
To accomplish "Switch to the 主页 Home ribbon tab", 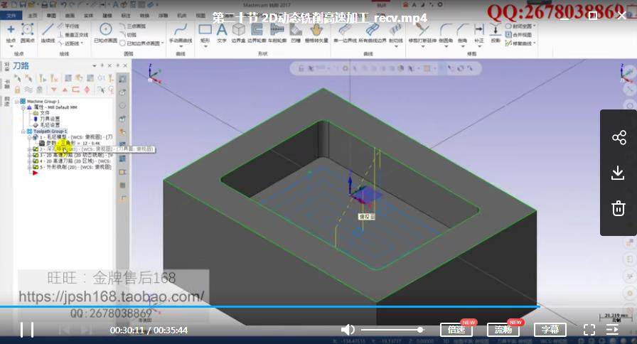I will click(33, 16).
